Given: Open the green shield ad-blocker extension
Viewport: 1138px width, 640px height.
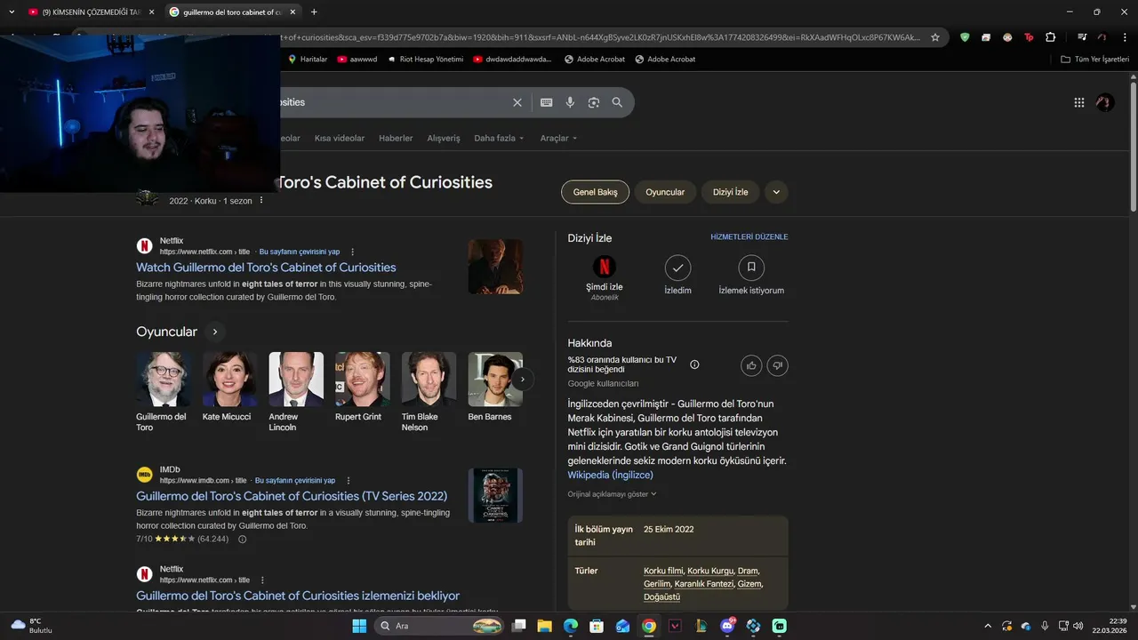Looking at the screenshot, I should (x=965, y=37).
